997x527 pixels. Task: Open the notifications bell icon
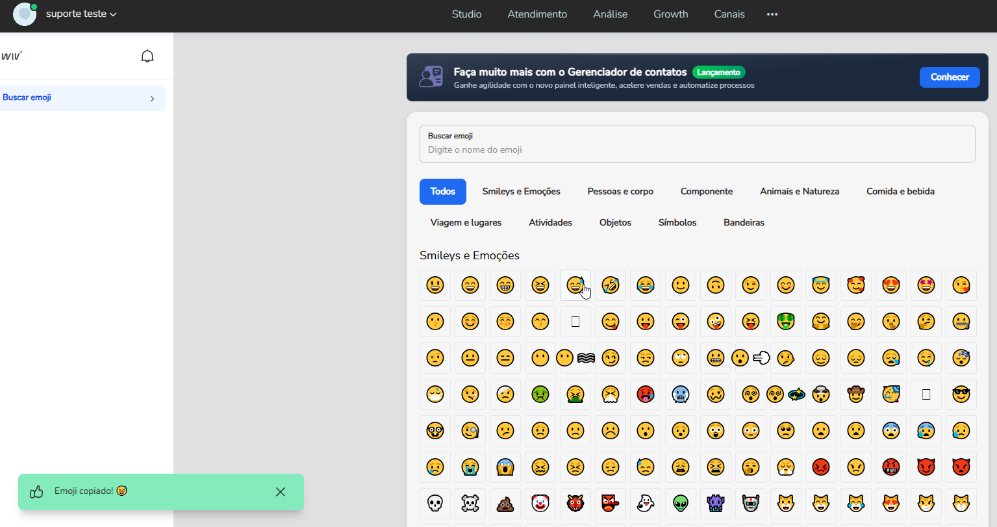point(147,57)
